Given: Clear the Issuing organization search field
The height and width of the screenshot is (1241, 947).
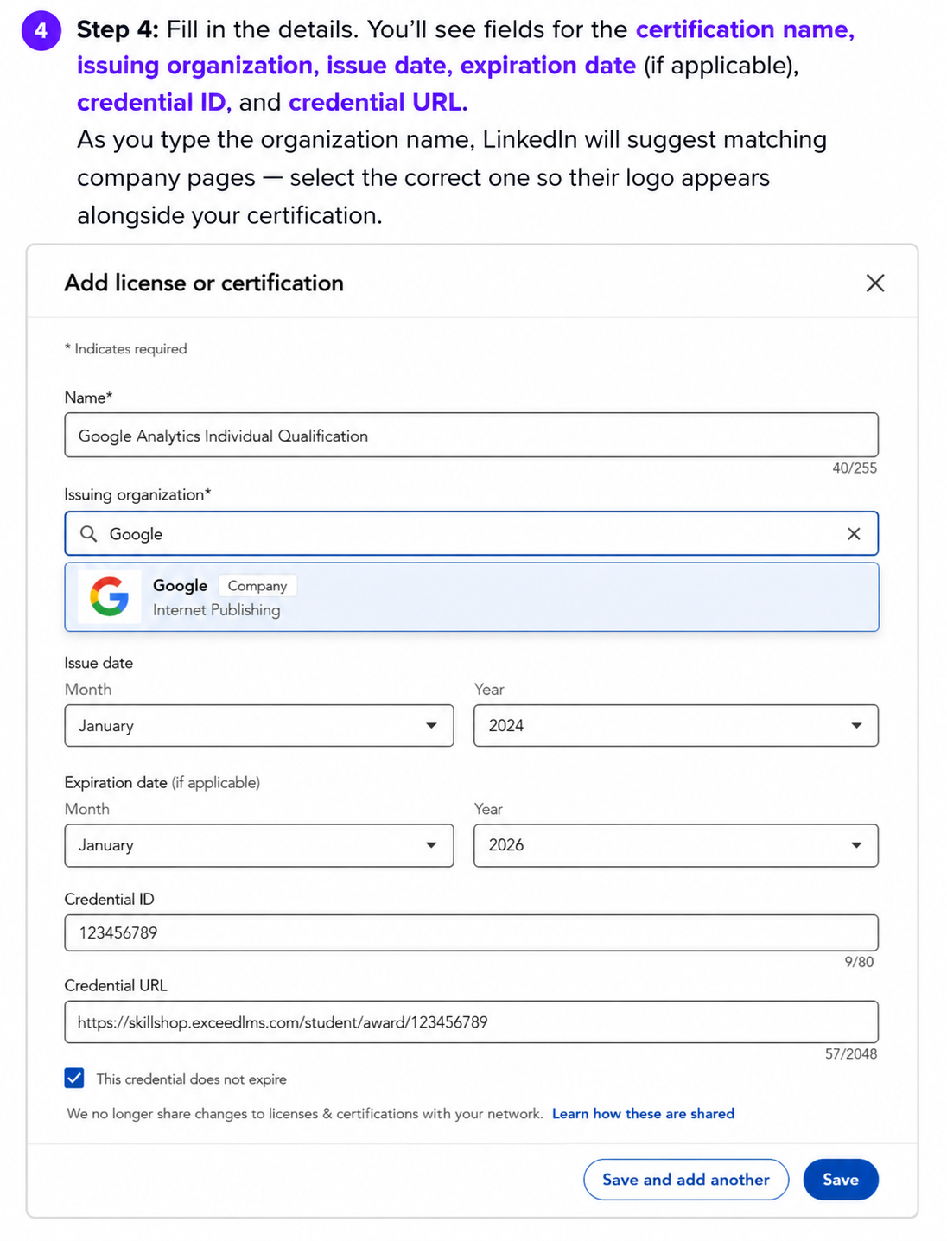Looking at the screenshot, I should point(854,534).
